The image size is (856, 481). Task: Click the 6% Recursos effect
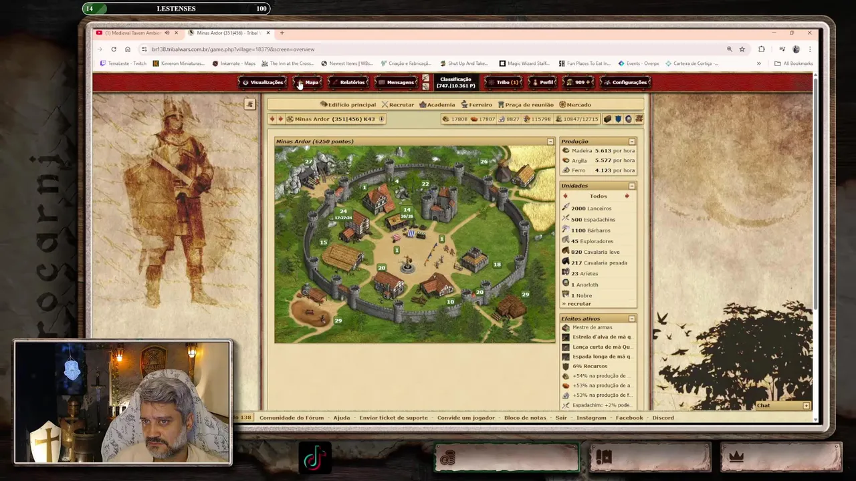[590, 366]
